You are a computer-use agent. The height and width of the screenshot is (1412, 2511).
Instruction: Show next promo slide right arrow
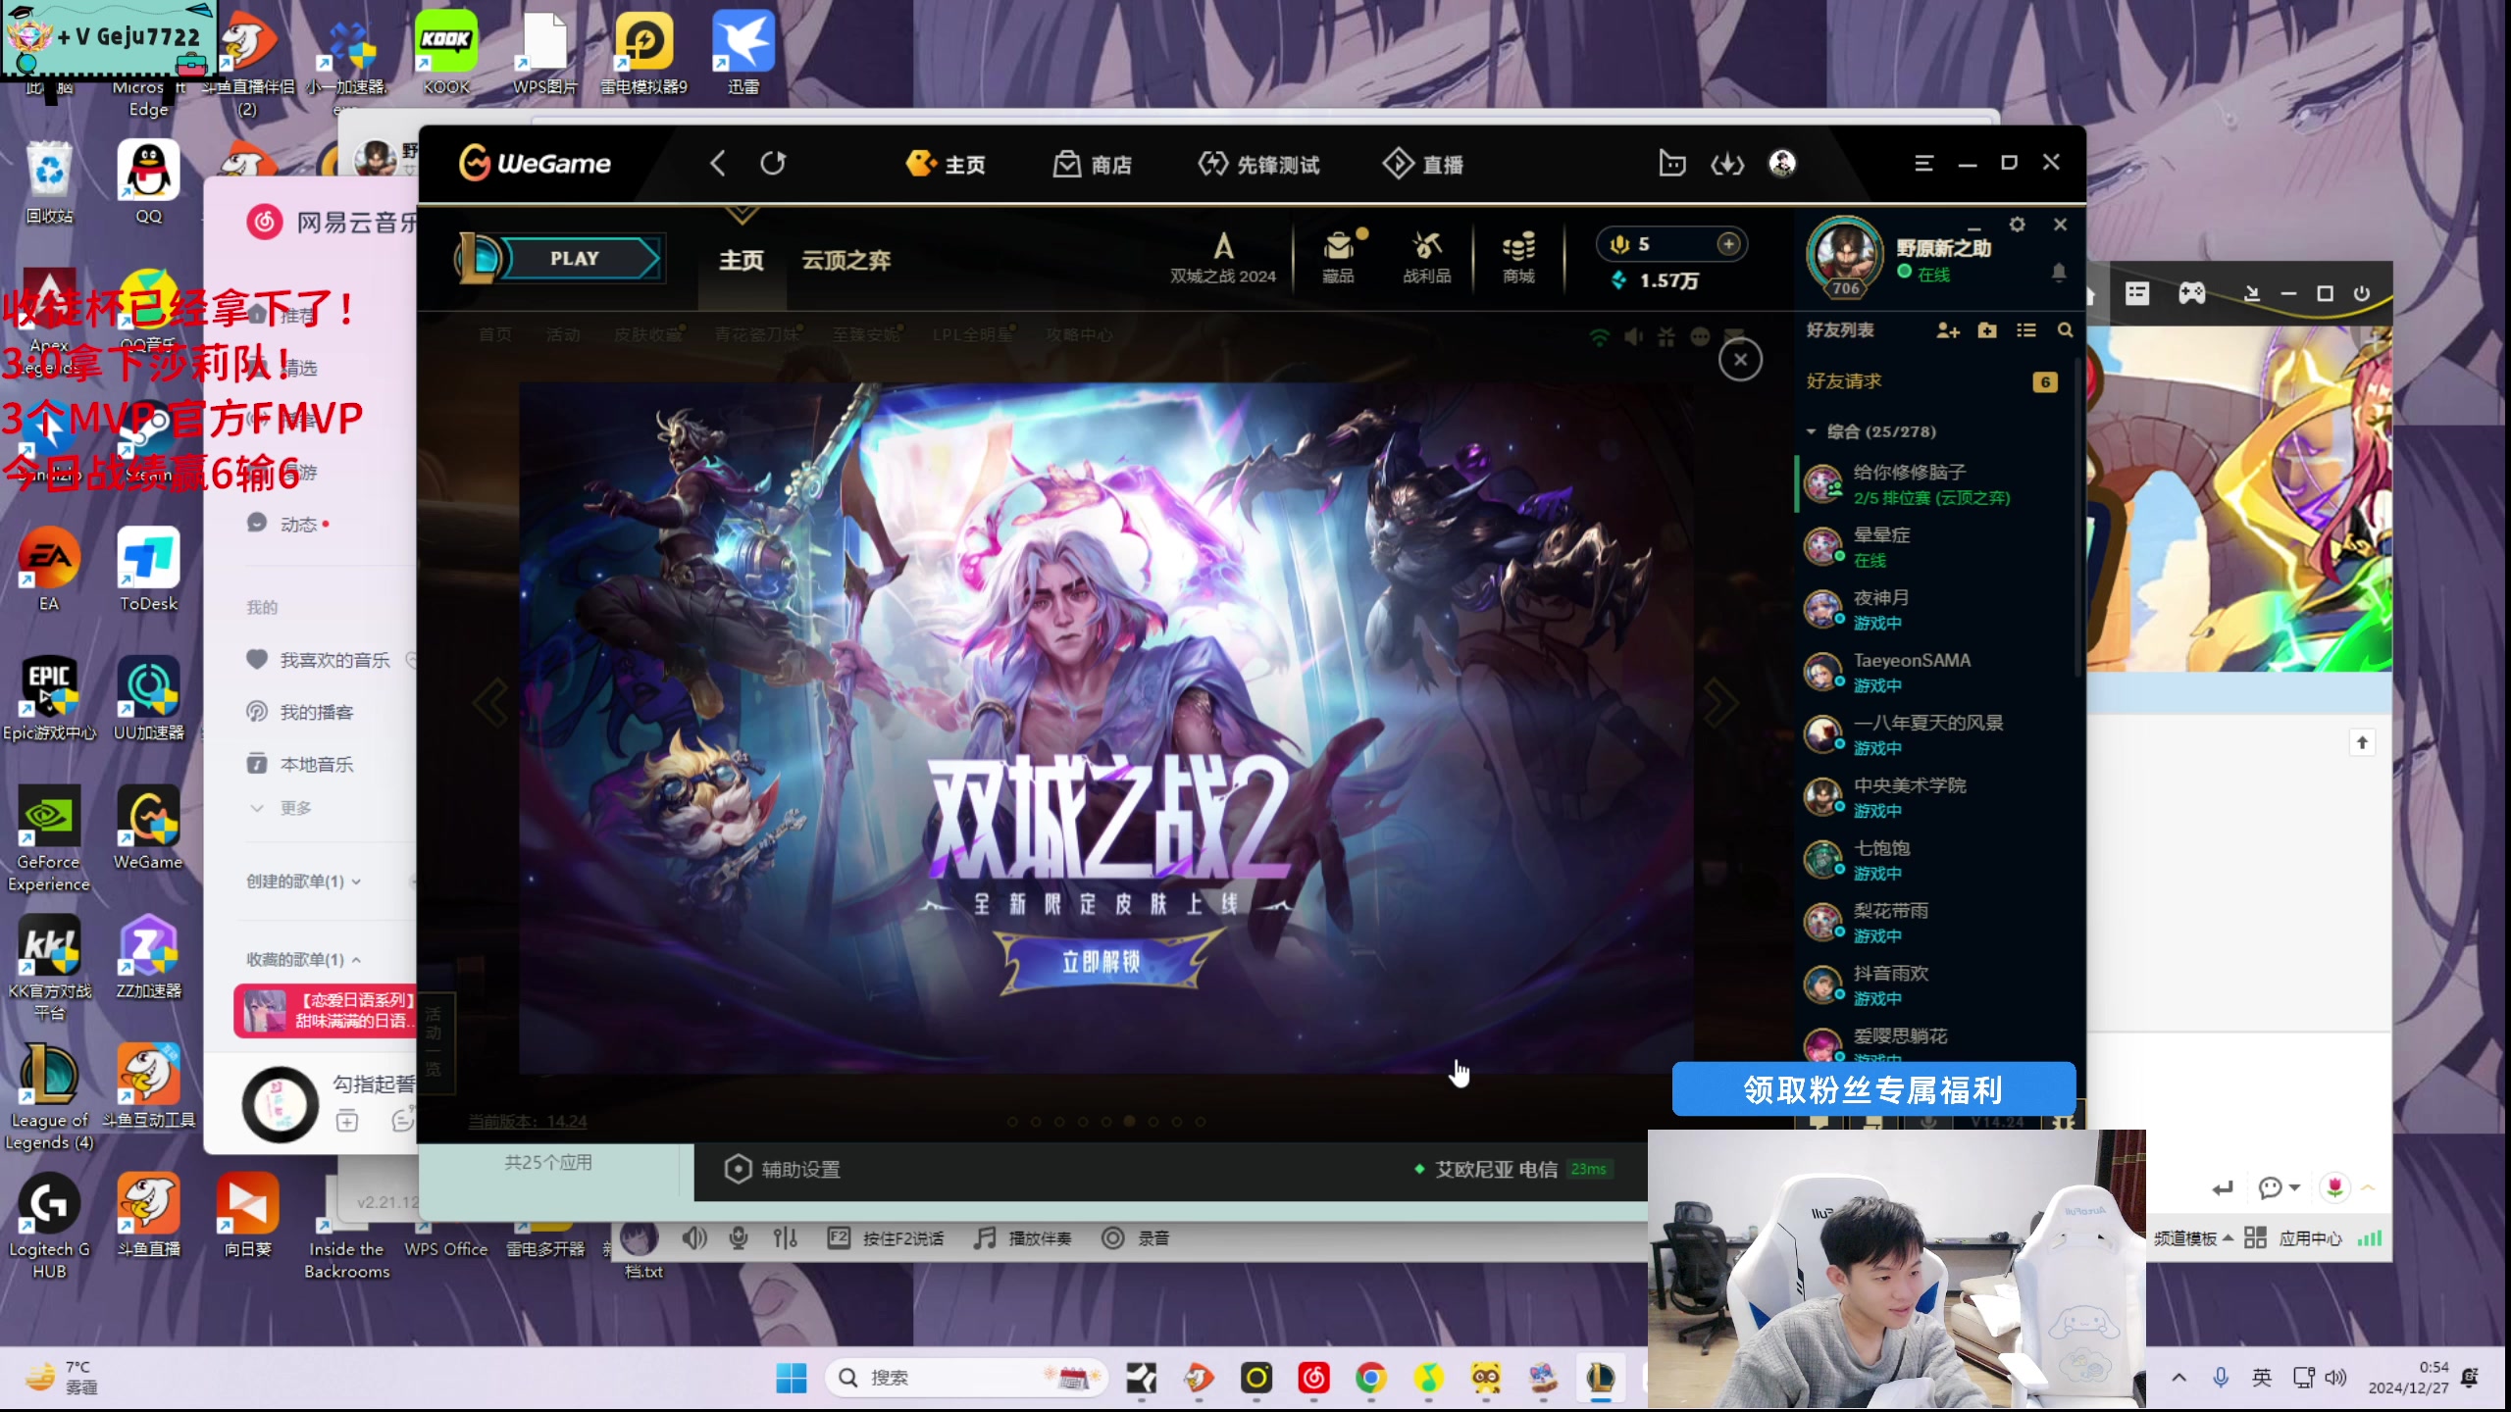(x=1720, y=702)
